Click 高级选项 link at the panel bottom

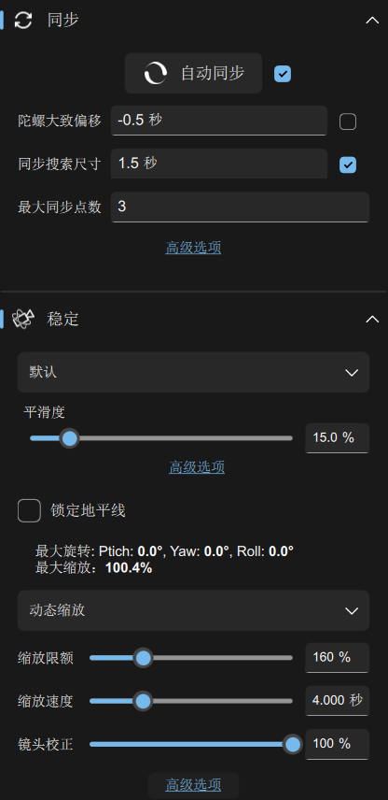click(193, 785)
